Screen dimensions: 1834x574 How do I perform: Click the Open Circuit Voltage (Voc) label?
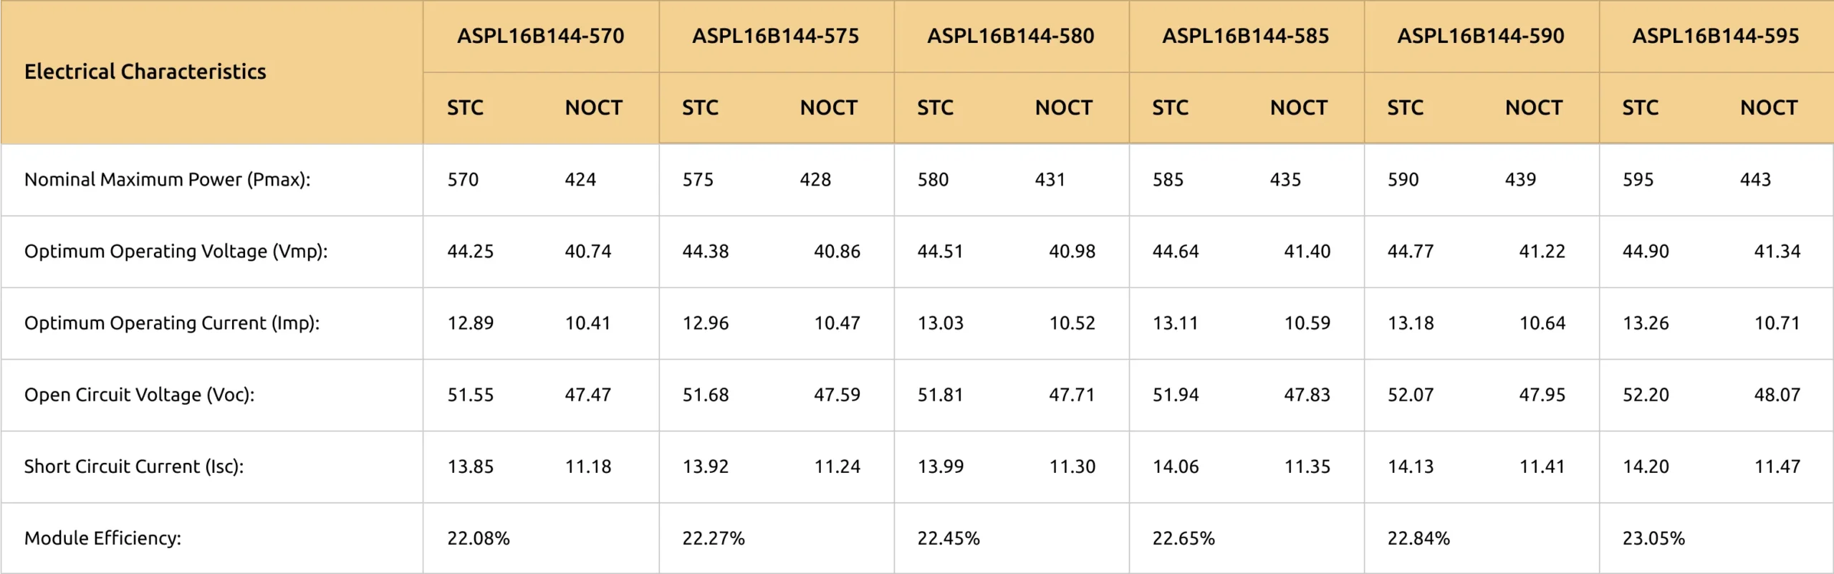[140, 395]
